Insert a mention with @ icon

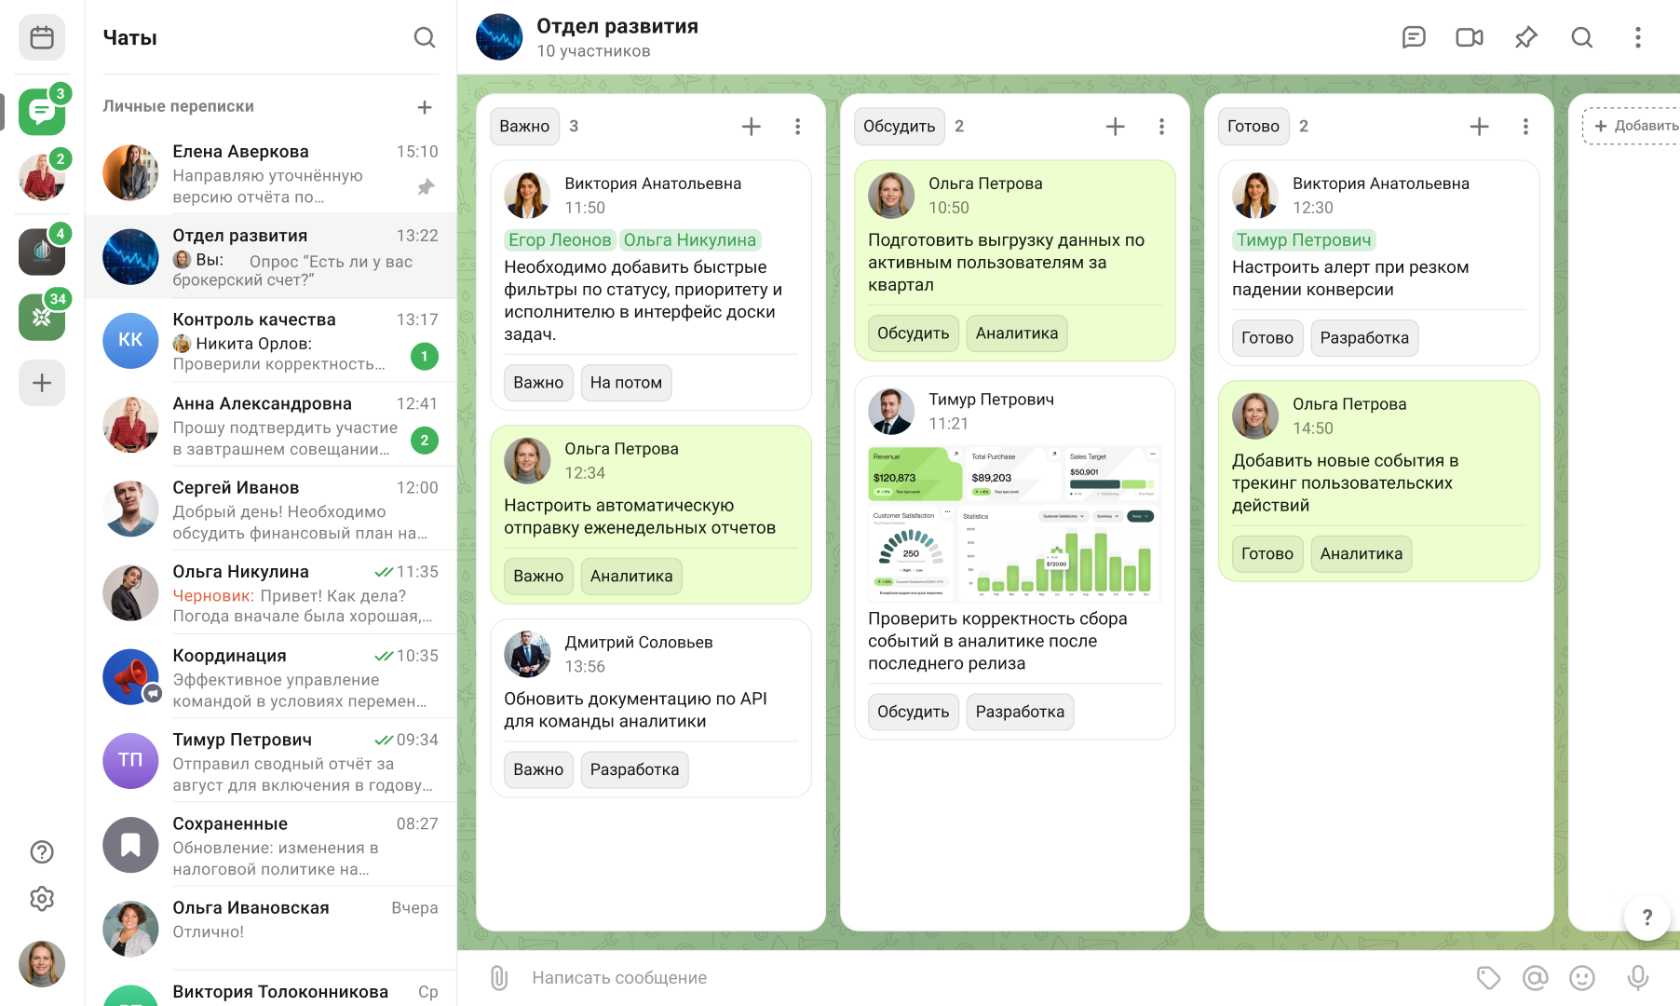click(x=1535, y=977)
